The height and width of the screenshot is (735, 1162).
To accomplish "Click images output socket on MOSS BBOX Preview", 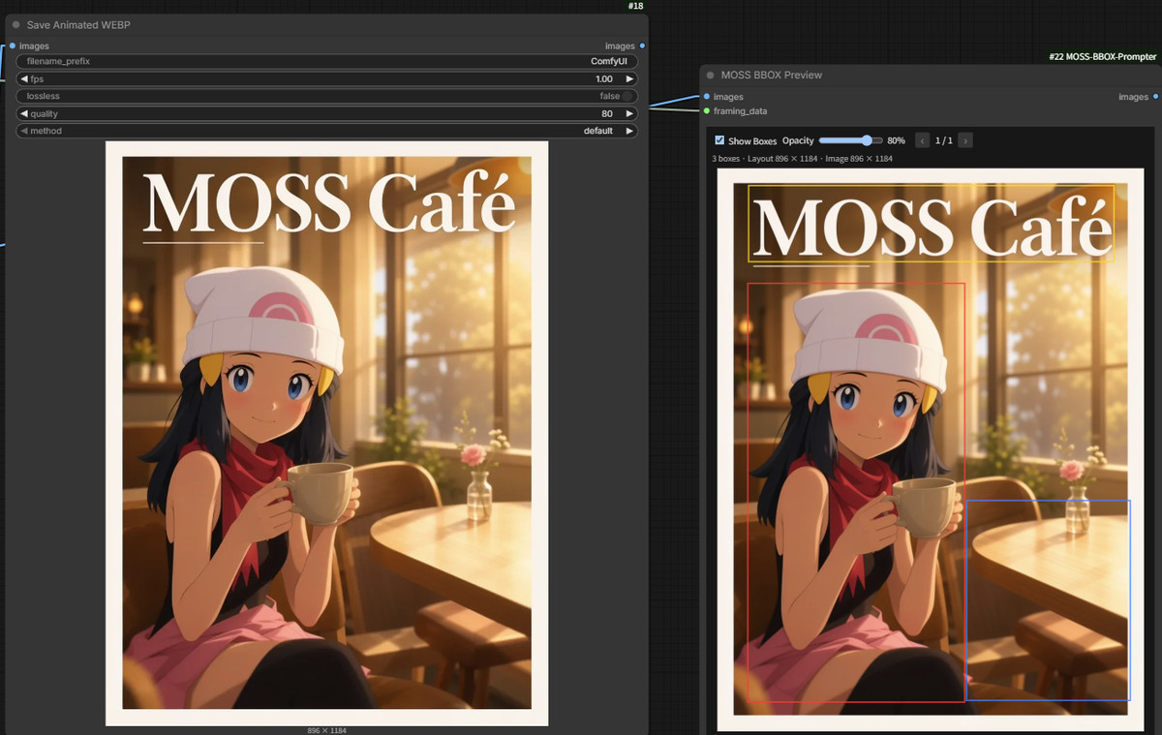I will coord(1155,97).
